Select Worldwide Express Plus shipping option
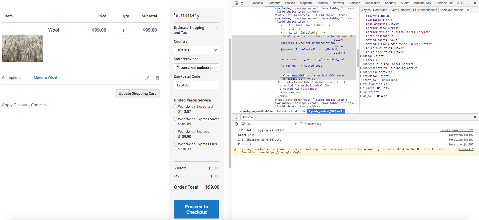479x220 pixels. 175,144
